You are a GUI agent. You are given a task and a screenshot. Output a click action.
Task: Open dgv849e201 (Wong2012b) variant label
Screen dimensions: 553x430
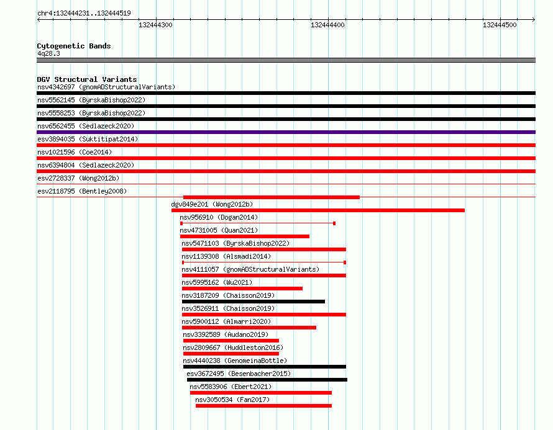pyautogui.click(x=212, y=204)
